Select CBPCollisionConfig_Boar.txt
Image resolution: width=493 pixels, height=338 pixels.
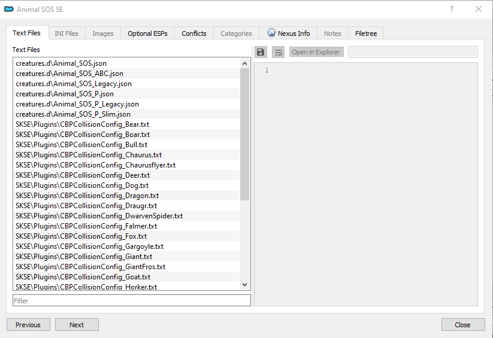(x=127, y=135)
